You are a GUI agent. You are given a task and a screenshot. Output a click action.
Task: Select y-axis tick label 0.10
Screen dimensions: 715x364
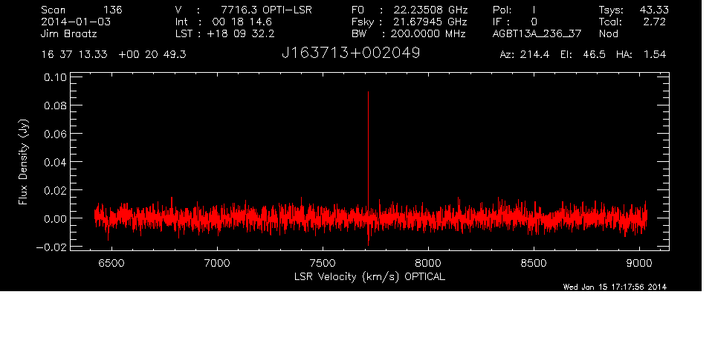coord(55,77)
